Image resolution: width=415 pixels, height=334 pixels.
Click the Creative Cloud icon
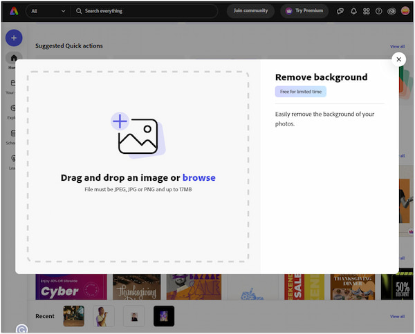[x=391, y=11]
